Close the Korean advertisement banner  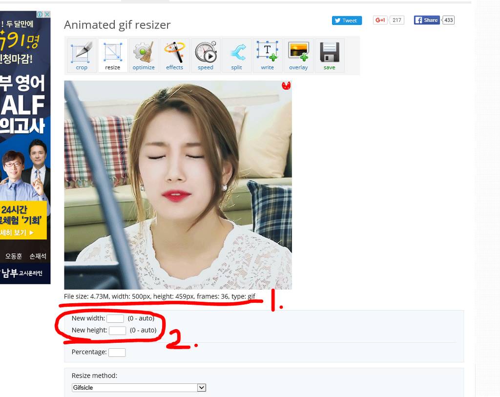click(47, 14)
